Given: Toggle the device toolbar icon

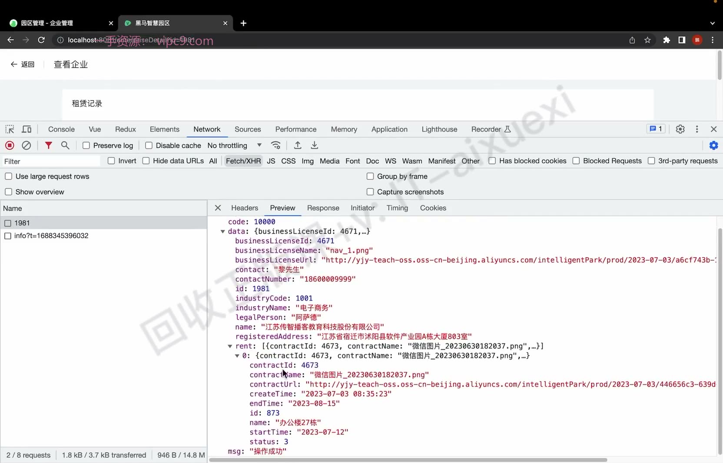Looking at the screenshot, I should (x=27, y=129).
